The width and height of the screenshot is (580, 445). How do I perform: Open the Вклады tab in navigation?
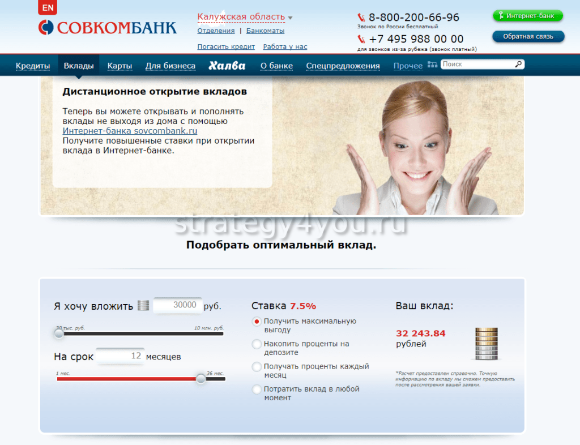[78, 66]
